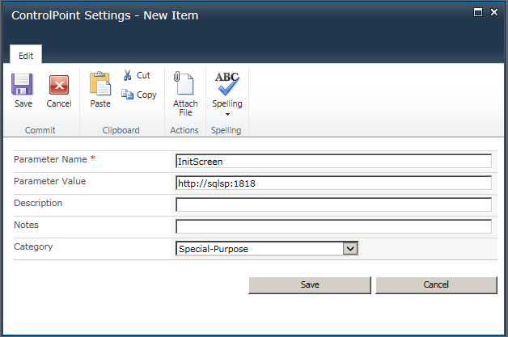Close the New Item dialog window
The width and height of the screenshot is (508, 337).
tap(493, 12)
